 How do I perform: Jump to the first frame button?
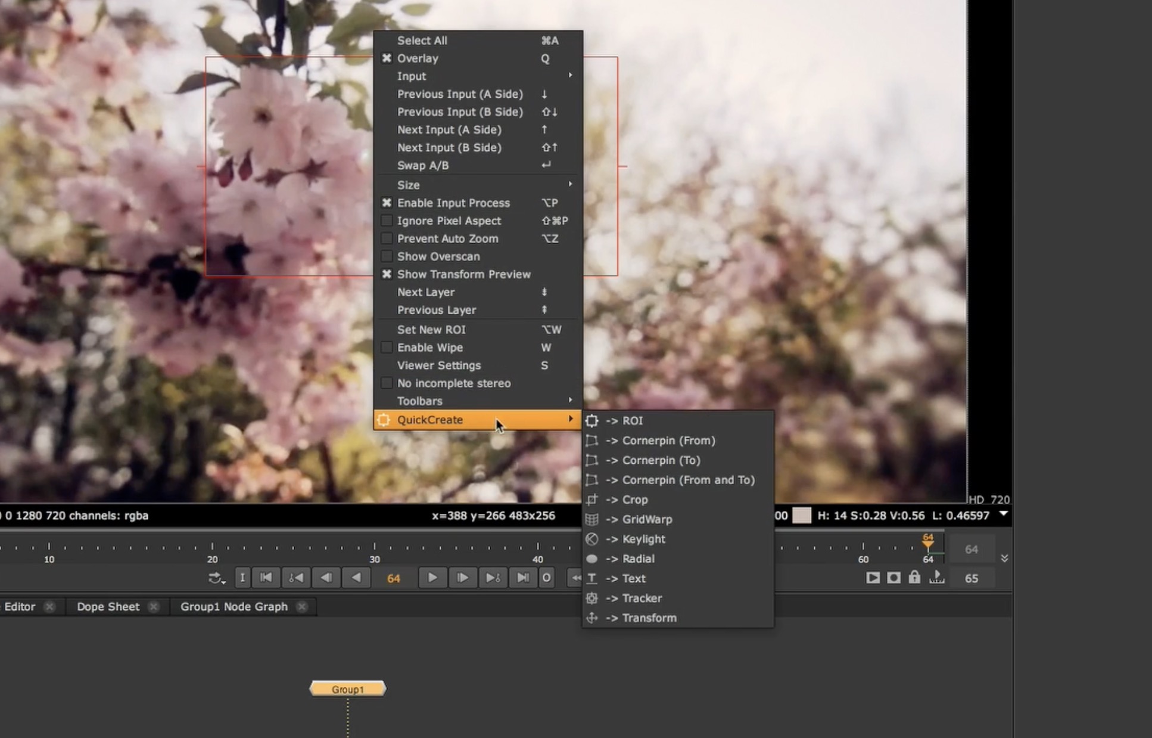click(x=266, y=578)
